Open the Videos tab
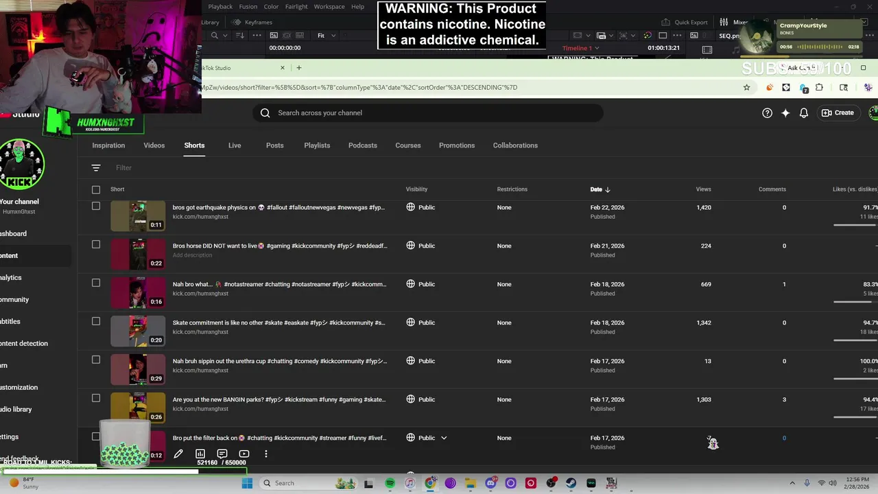Viewport: 878px width, 494px height. click(154, 145)
